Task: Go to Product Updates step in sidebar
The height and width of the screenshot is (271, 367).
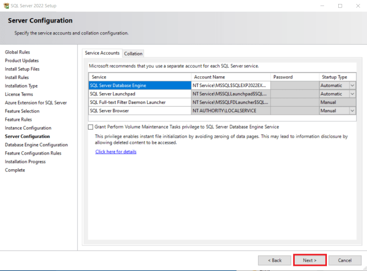Action: 22,60
